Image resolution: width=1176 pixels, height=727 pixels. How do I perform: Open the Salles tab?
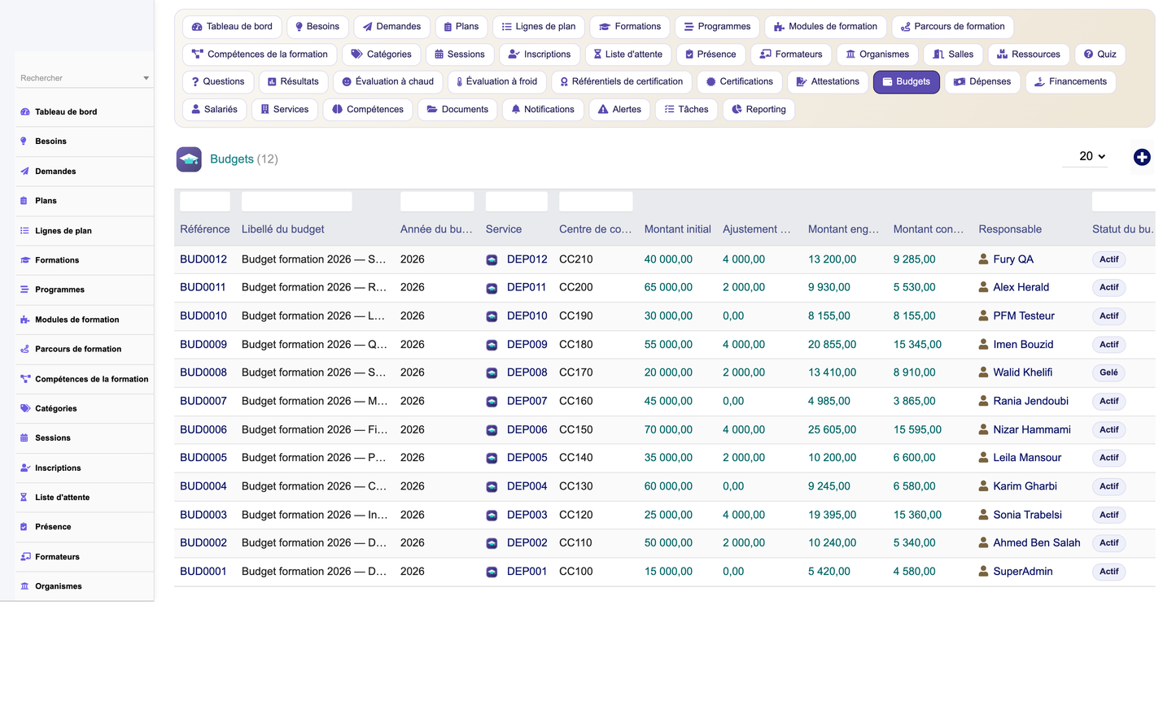[x=953, y=54]
